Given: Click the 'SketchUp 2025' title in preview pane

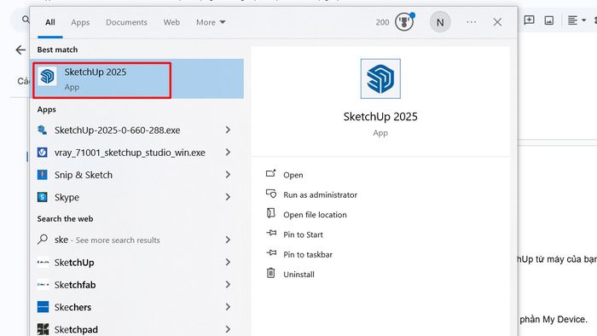Looking at the screenshot, I should 380,117.
